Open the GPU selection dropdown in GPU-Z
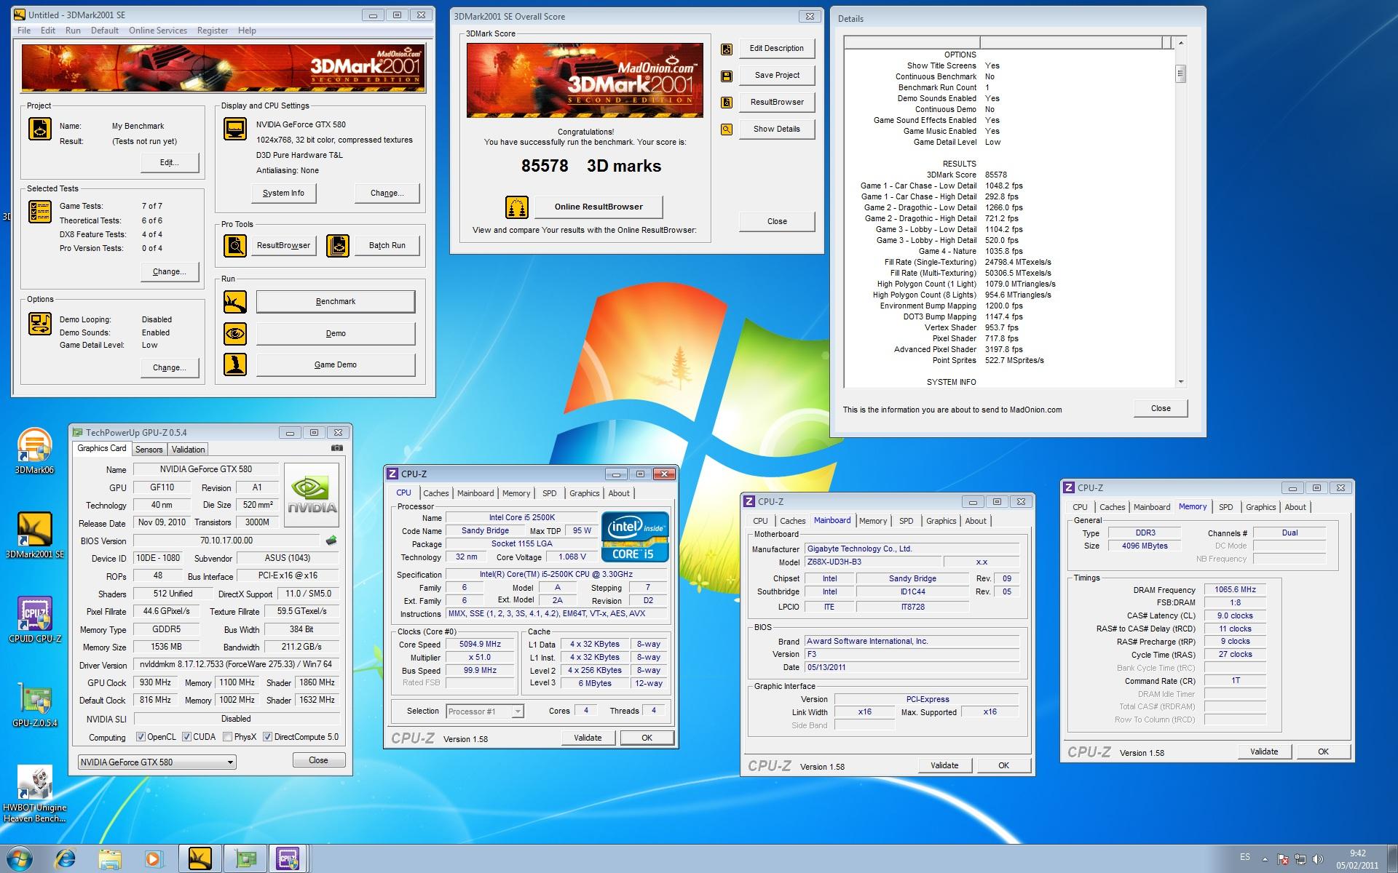Image resolution: width=1398 pixels, height=873 pixels. [157, 762]
